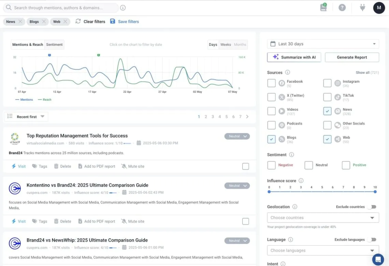This screenshot has height=266, width=389.
Task: Uncheck the News source checkbox
Action: (327, 111)
